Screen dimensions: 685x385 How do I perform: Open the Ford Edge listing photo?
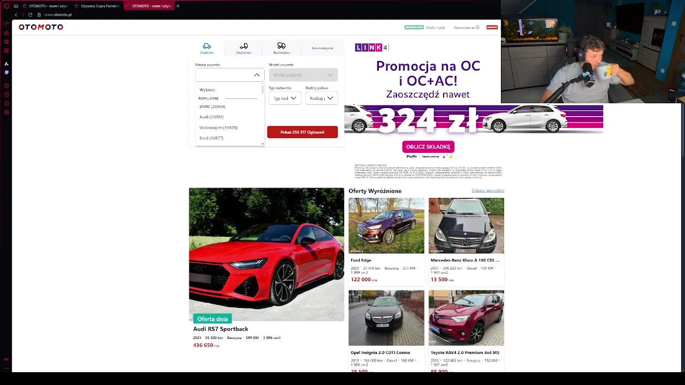[x=386, y=226]
